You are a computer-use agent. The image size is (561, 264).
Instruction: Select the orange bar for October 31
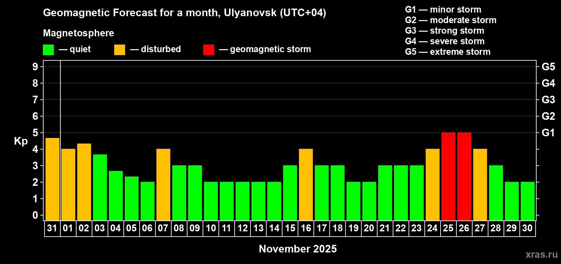[x=52, y=179]
